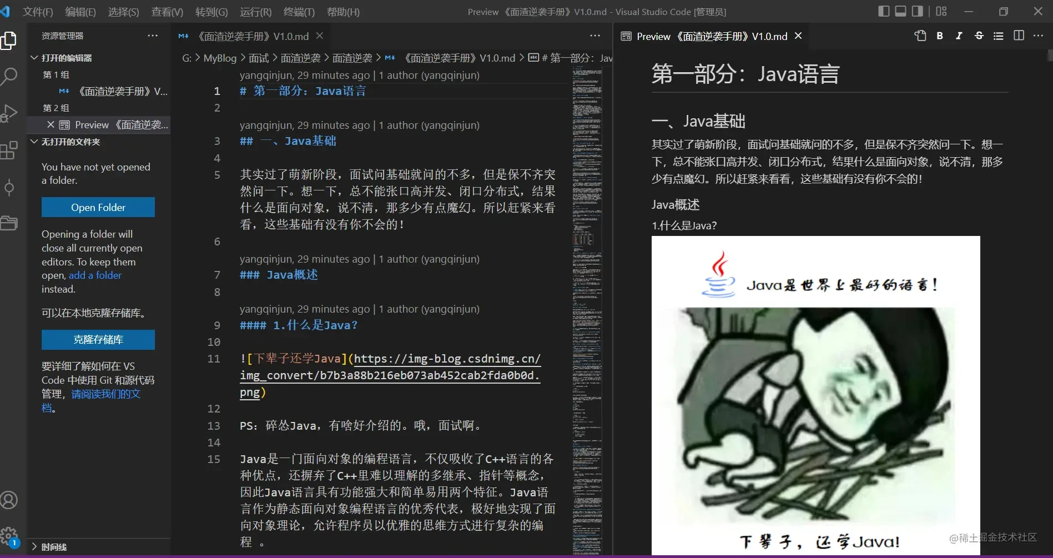Click the 克隆存储库 button

coord(98,340)
